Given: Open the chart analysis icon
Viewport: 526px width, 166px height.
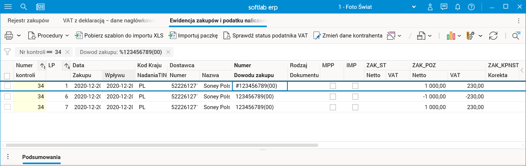Looking at the screenshot, I should tap(451, 36).
